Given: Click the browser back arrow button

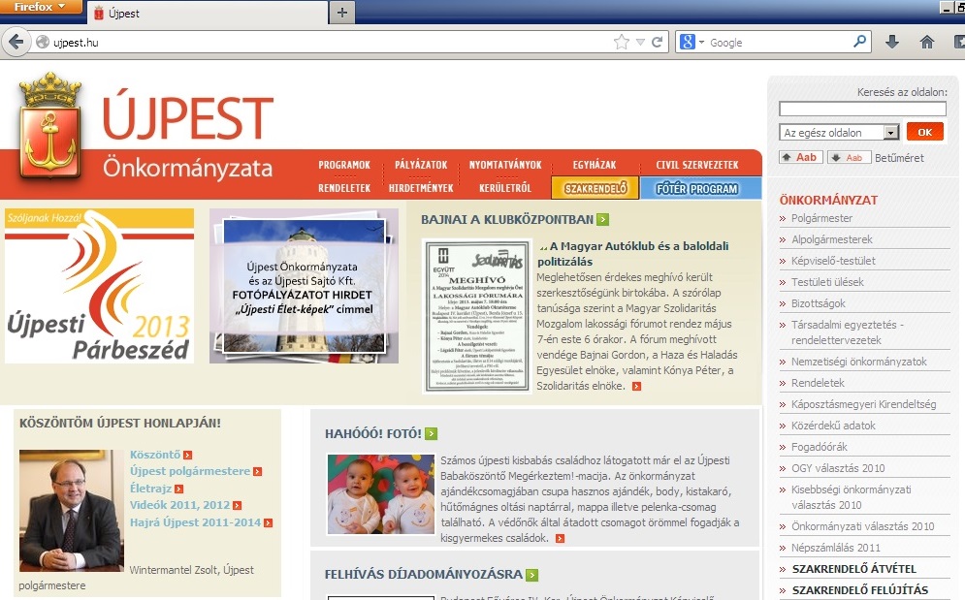Looking at the screenshot, I should tap(16, 43).
